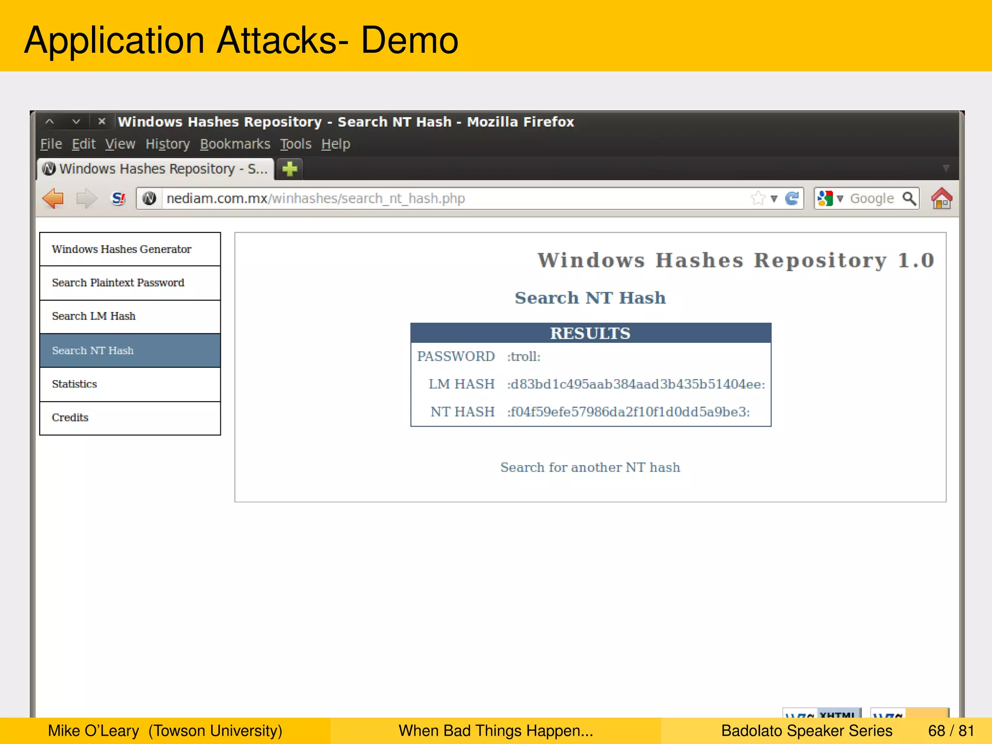Open the Help menu
Screen dimensions: 992x744
pyautogui.click(x=336, y=144)
